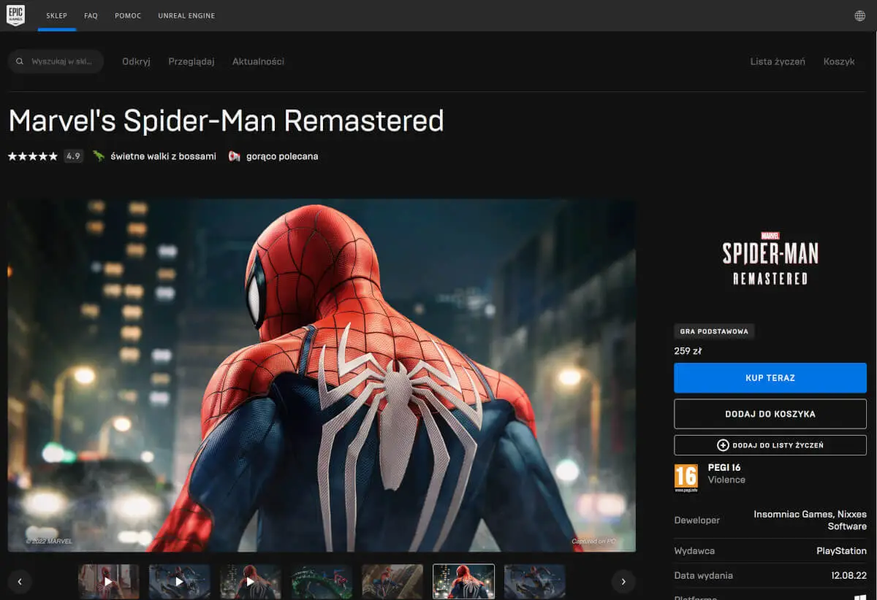Switch to the UNREAL ENGINE tab
Screen dimensions: 877x600
click(186, 15)
